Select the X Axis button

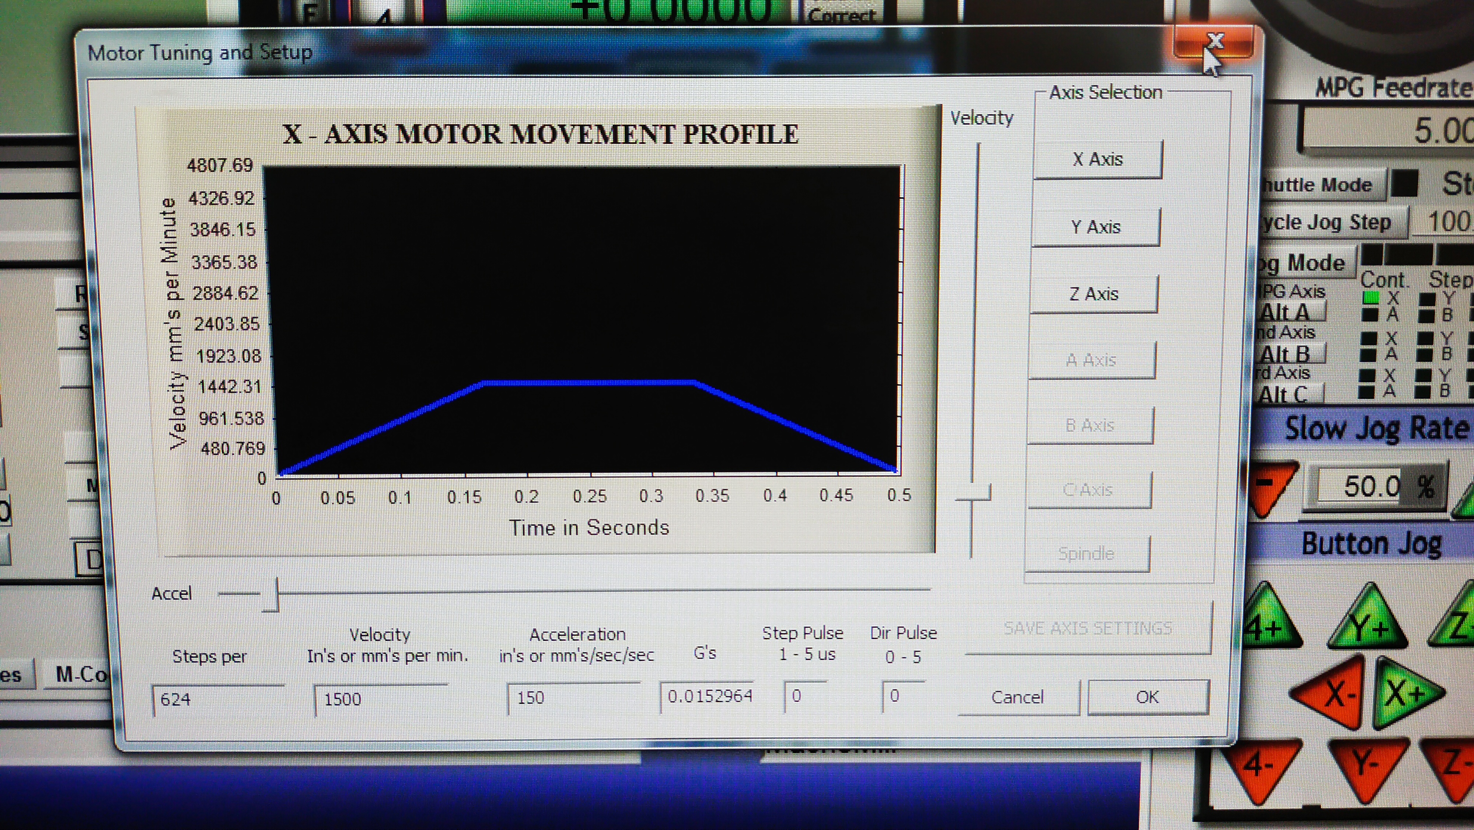[1097, 159]
